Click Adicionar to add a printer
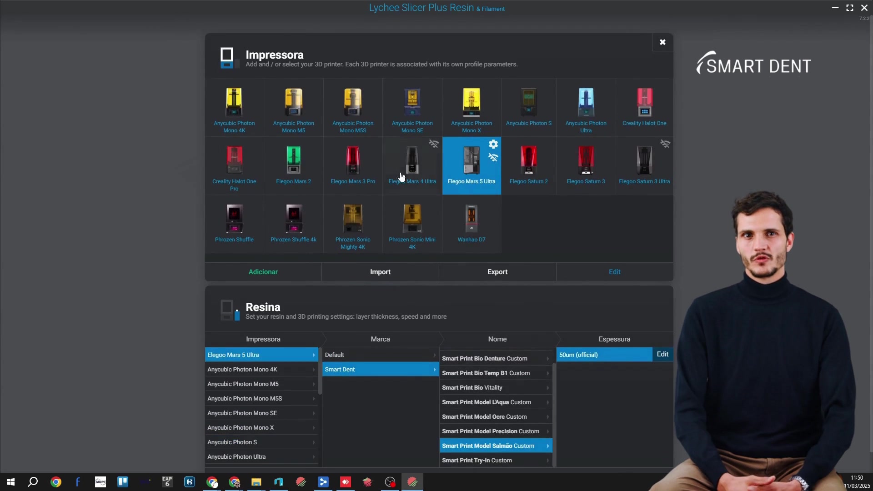 (x=263, y=272)
